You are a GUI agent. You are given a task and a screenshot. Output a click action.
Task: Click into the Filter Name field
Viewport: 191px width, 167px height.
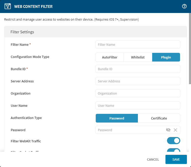point(138,44)
